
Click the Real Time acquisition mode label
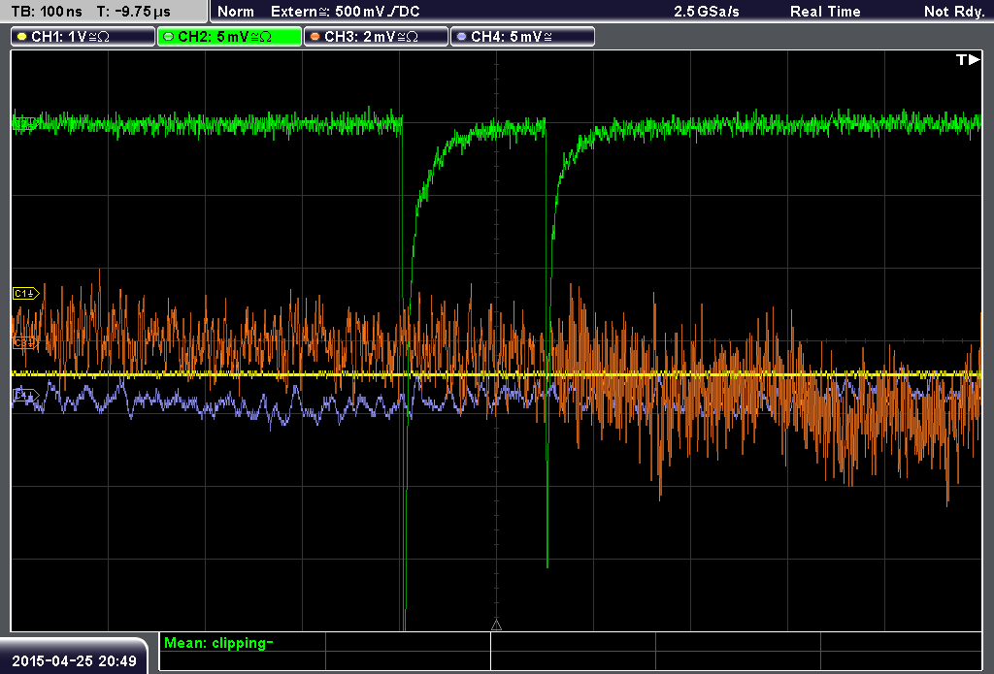(x=825, y=12)
